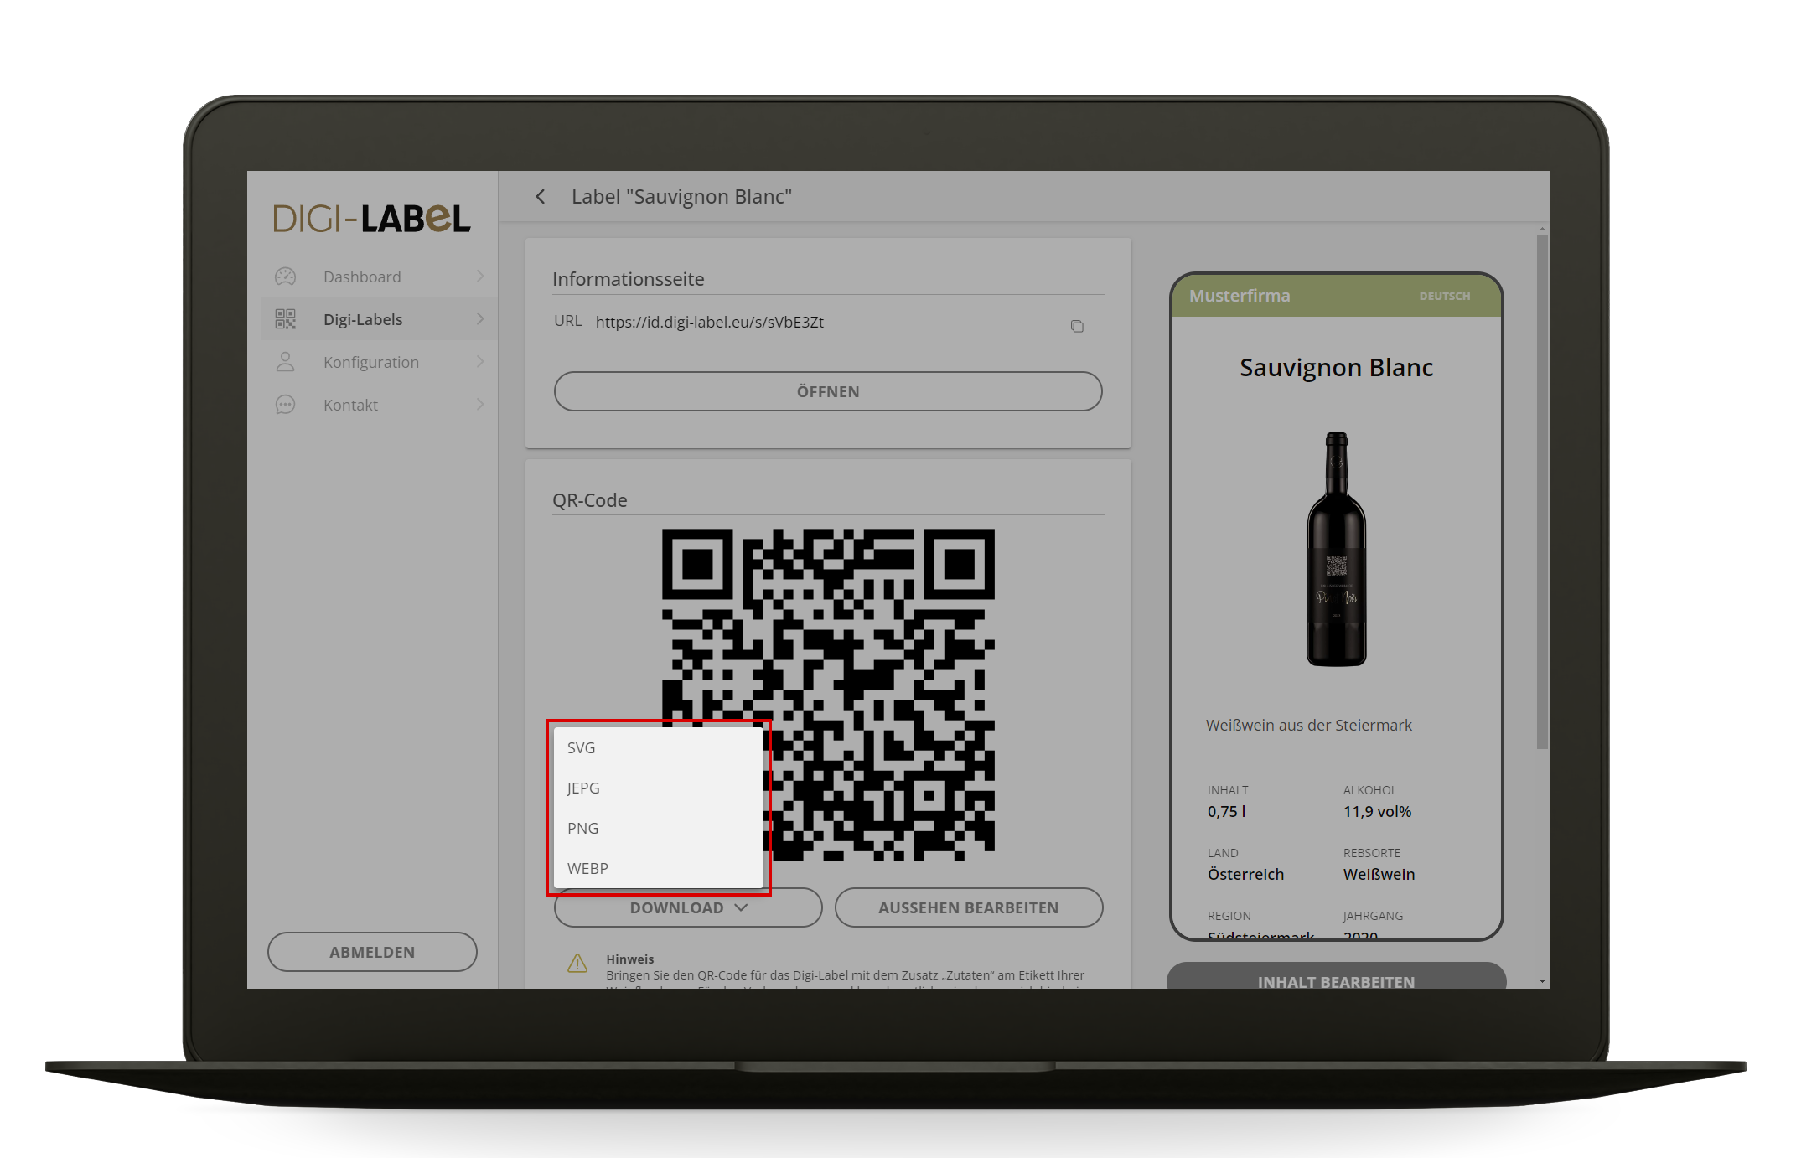Open the Kontakt menu item
1796x1158 pixels.
click(379, 405)
